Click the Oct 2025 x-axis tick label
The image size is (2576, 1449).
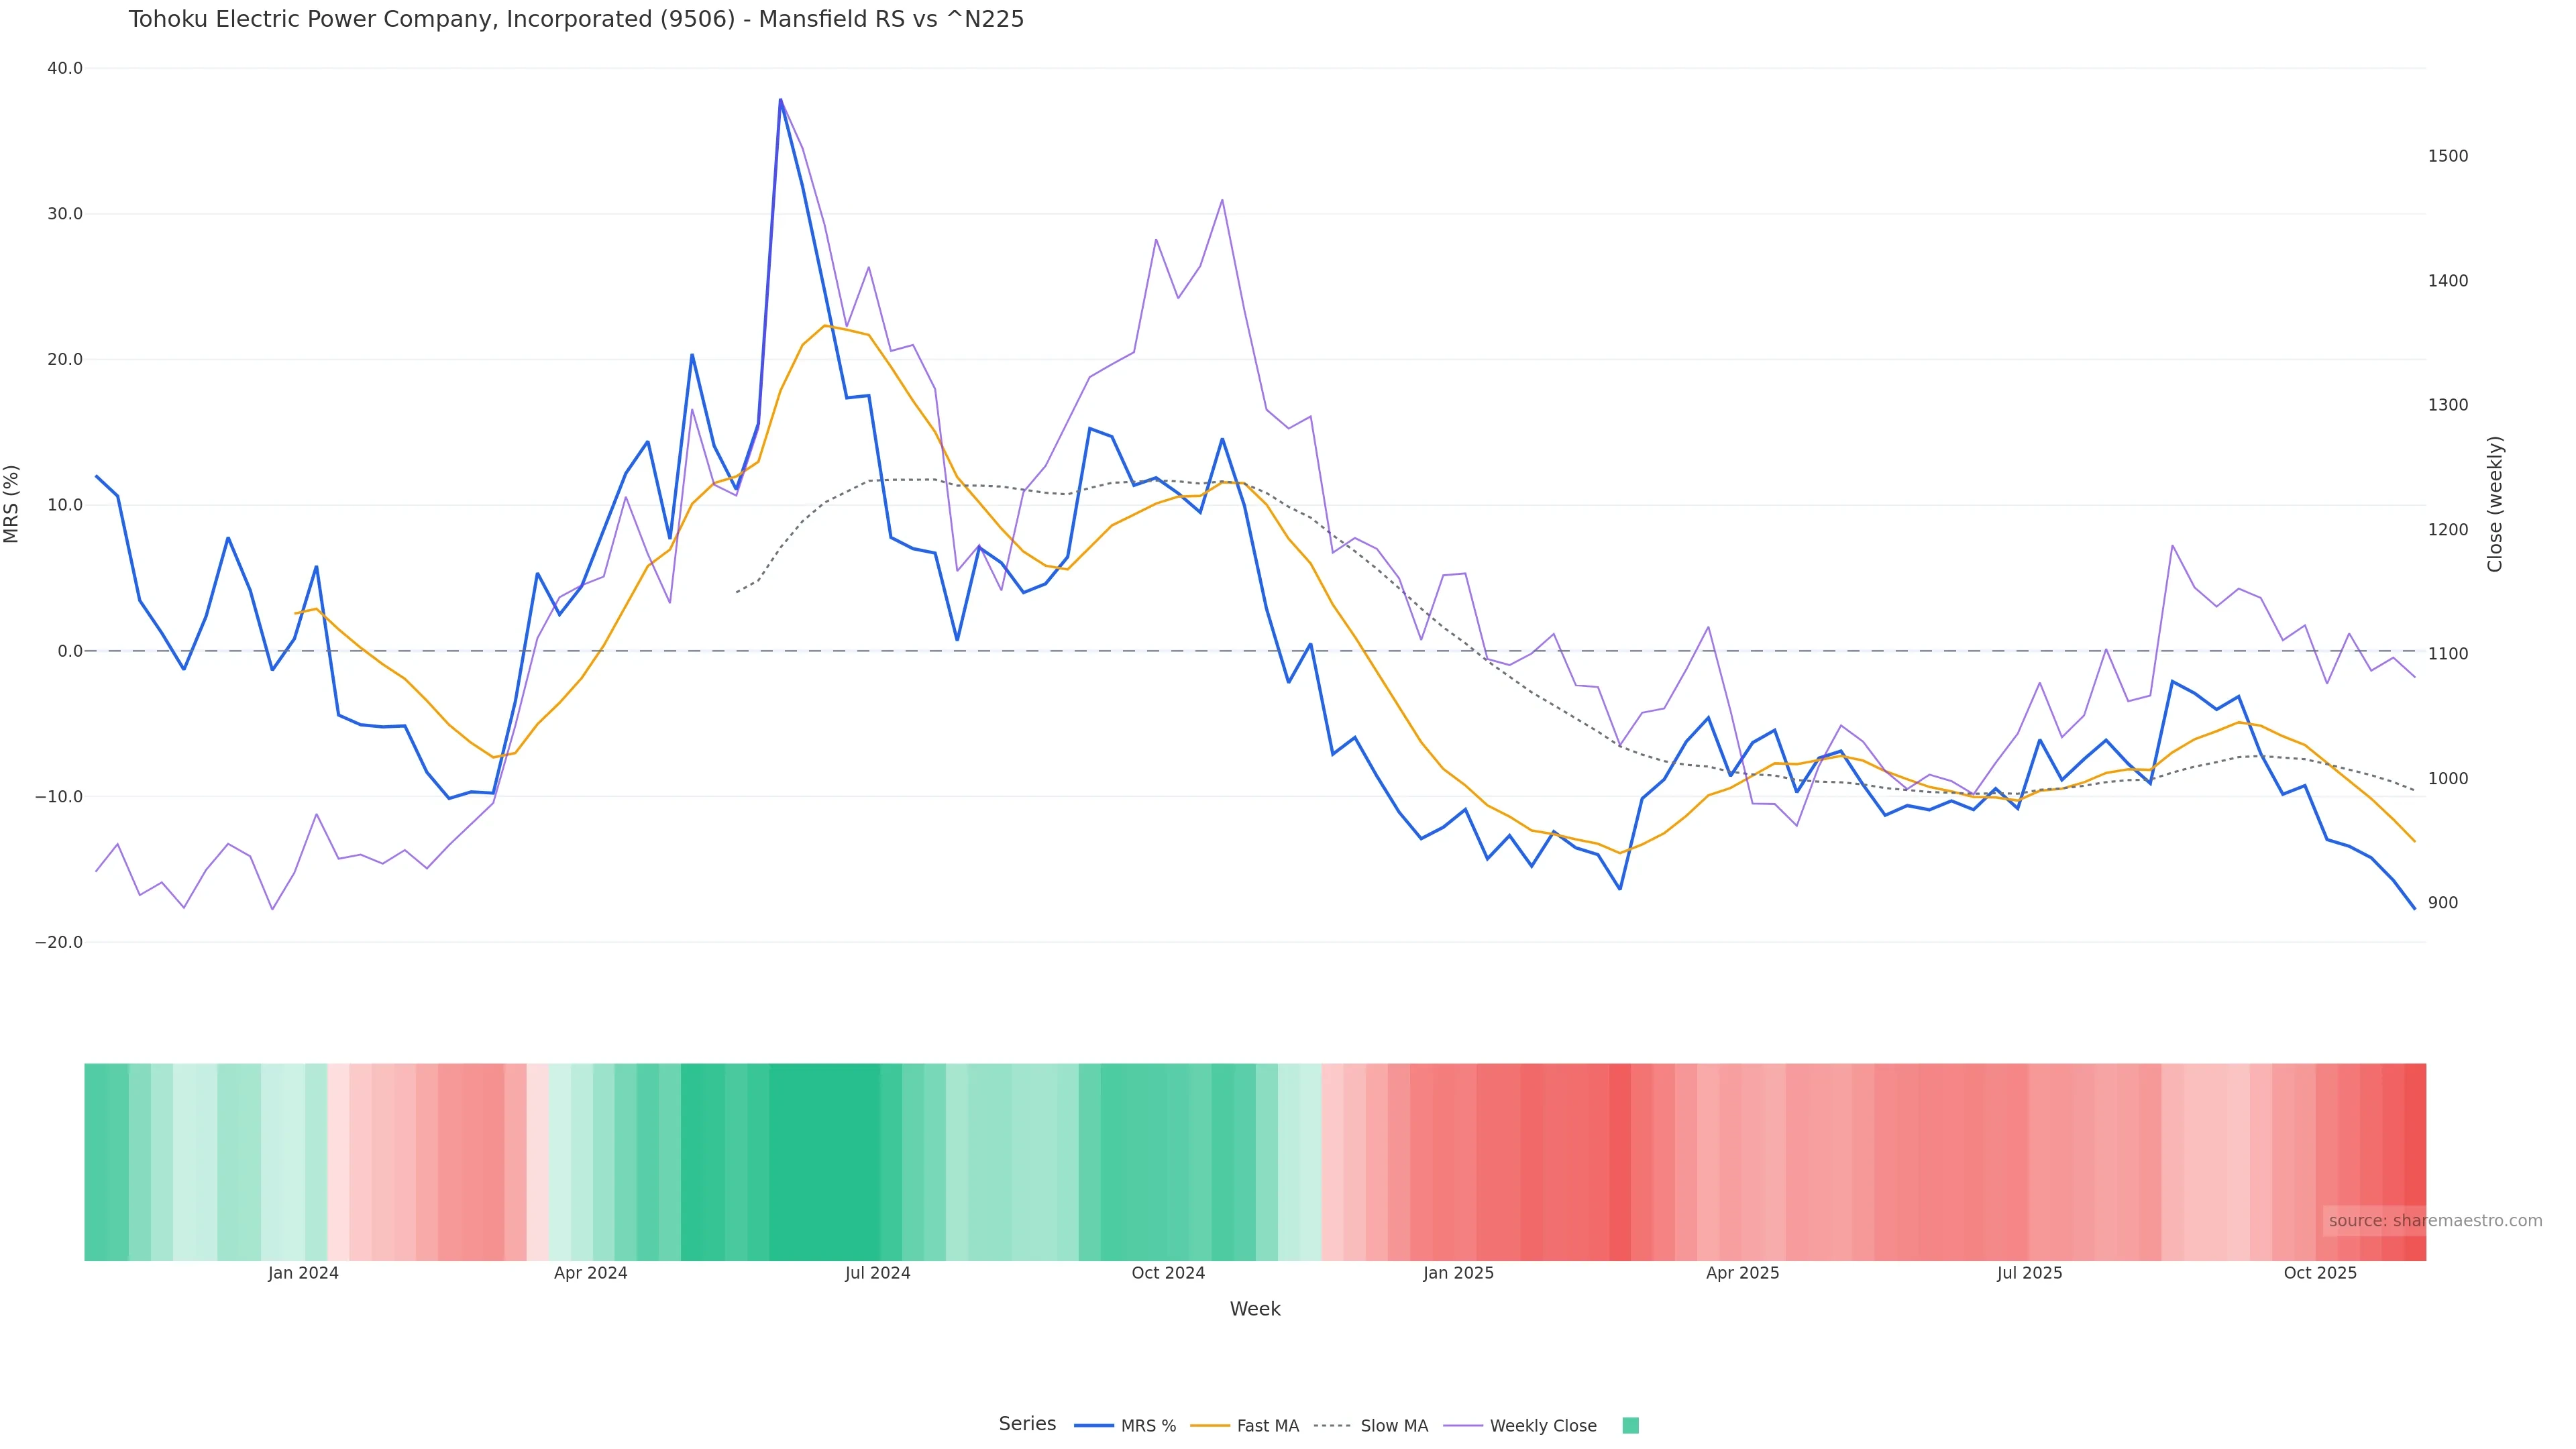tap(2320, 1273)
